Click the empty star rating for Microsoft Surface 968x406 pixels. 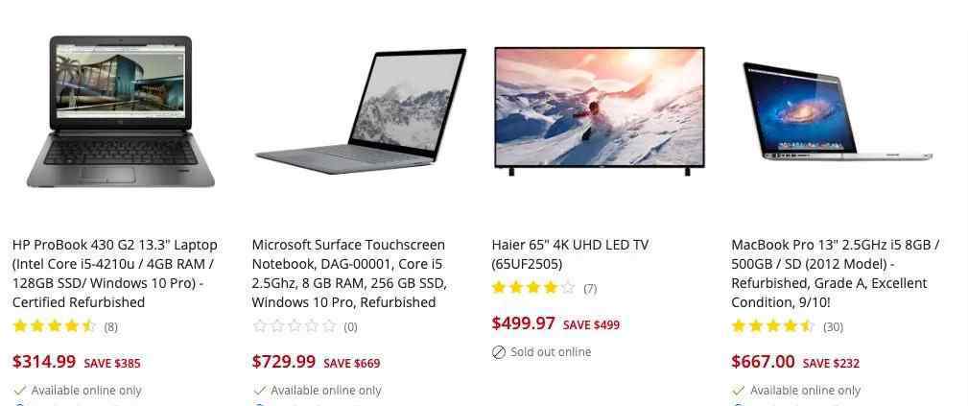click(x=294, y=326)
